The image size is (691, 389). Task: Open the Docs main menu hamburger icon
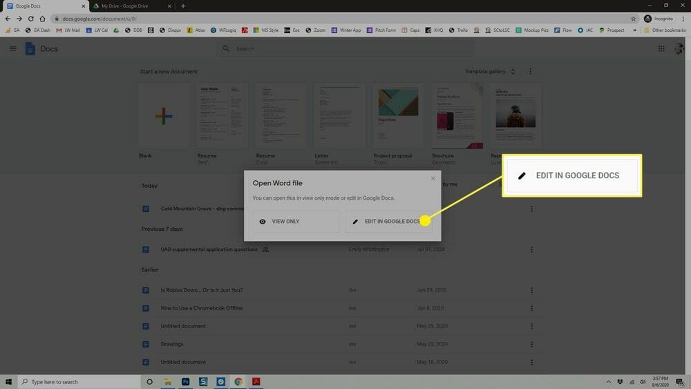tap(12, 48)
